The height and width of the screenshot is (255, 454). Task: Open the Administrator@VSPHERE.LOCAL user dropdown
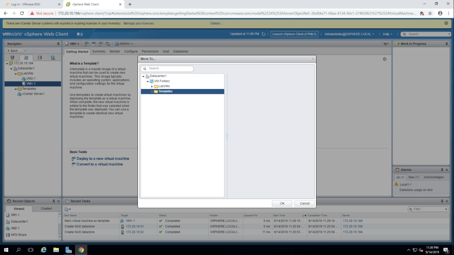coord(349,34)
